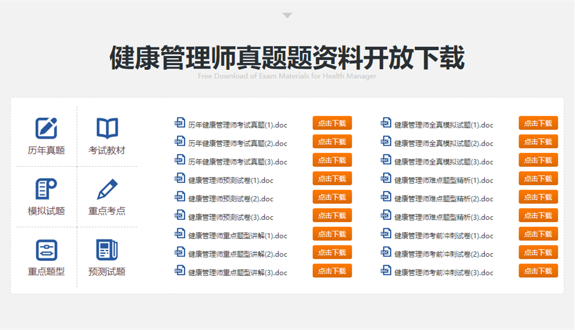The width and height of the screenshot is (575, 330).
Task: Open the 考试教材 book icon
Action: click(107, 128)
